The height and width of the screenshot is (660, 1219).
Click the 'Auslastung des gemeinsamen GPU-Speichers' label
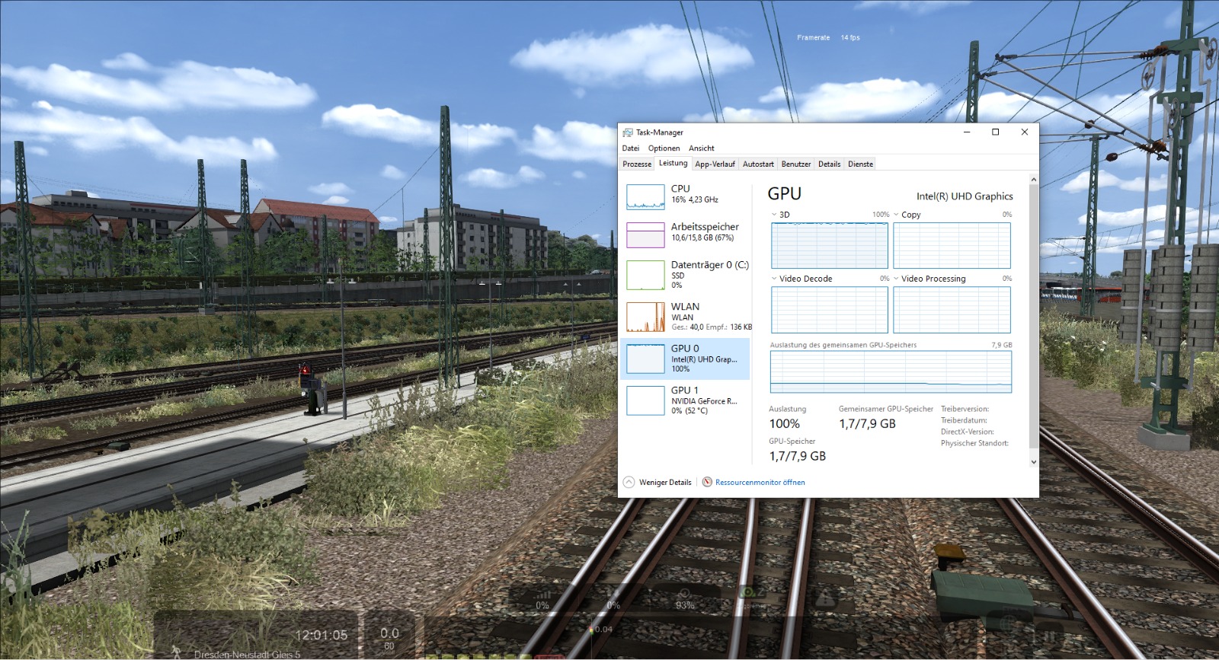click(x=843, y=345)
